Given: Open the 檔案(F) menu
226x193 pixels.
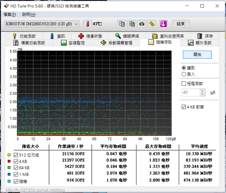Looking at the screenshot, I should point(10,14).
